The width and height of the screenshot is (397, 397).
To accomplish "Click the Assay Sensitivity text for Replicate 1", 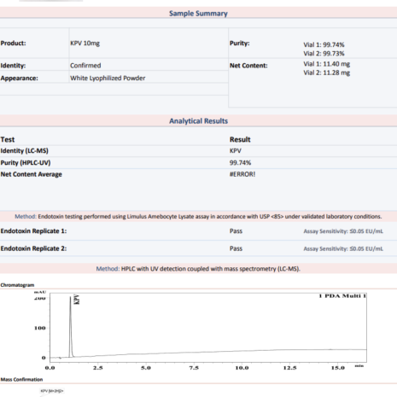I will [343, 231].
